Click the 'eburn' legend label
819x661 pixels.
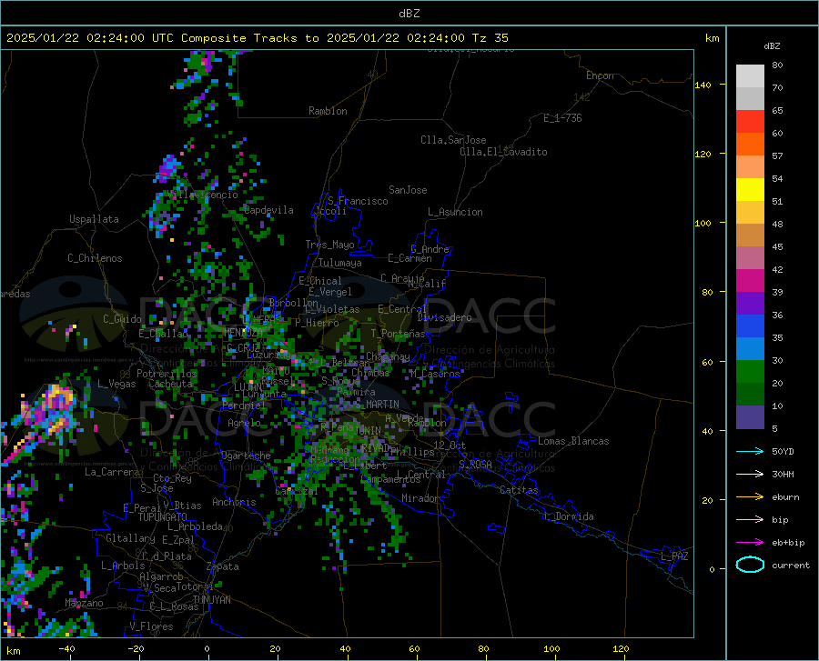click(785, 497)
